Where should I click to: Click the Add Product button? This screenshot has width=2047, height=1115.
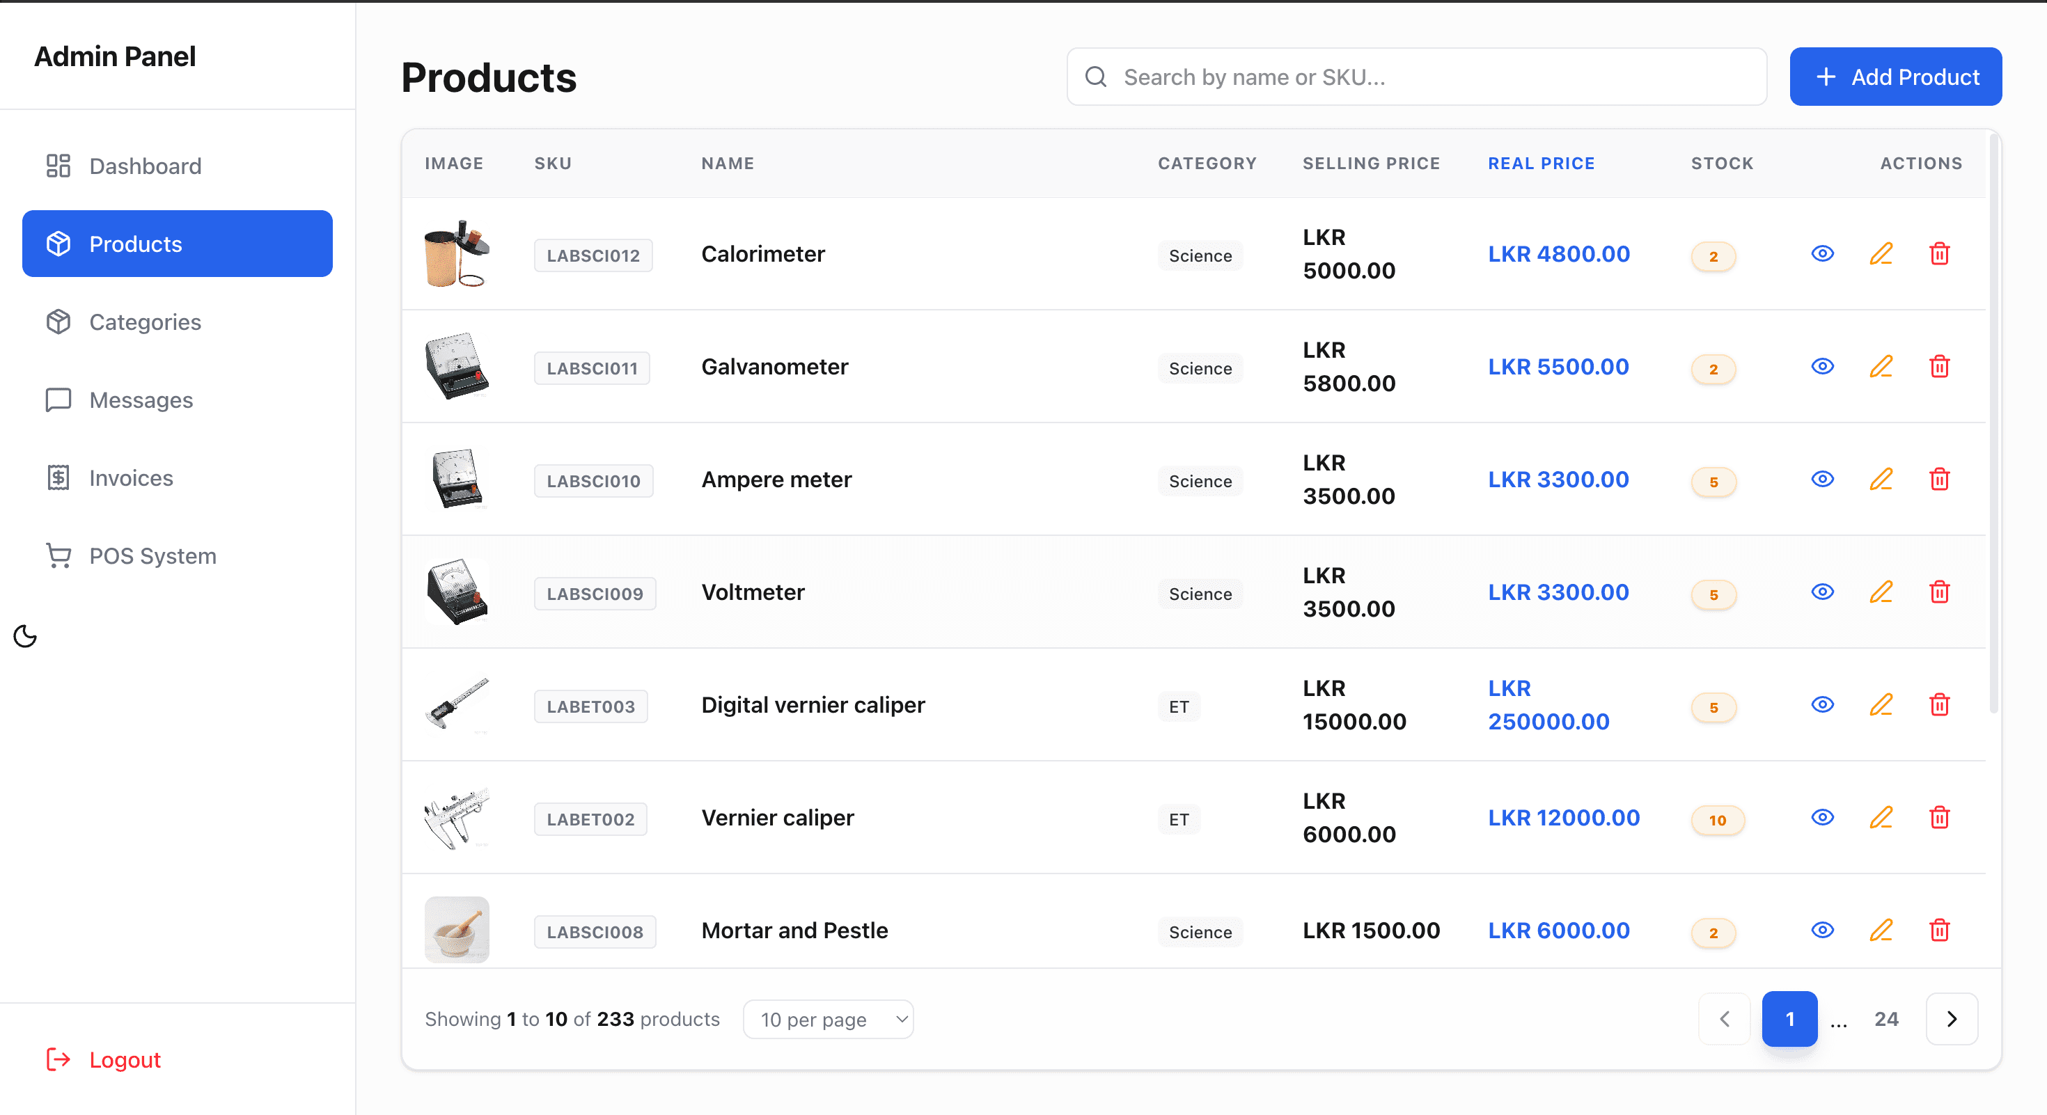1895,77
